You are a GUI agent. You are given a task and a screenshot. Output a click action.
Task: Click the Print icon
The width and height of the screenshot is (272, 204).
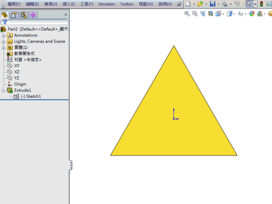(225, 4)
